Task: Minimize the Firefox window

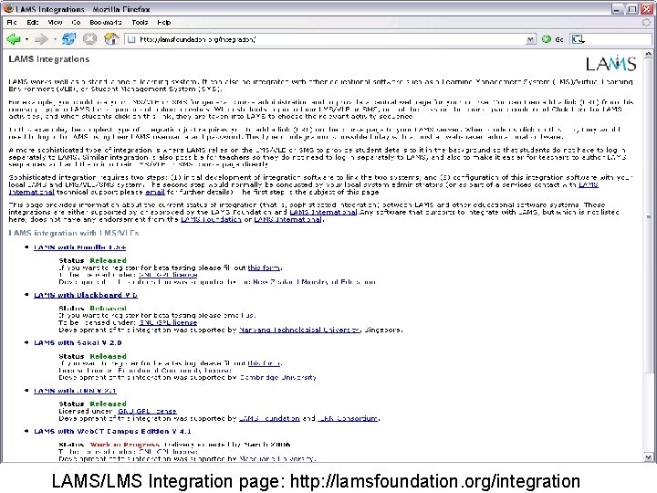Action: tap(617, 9)
